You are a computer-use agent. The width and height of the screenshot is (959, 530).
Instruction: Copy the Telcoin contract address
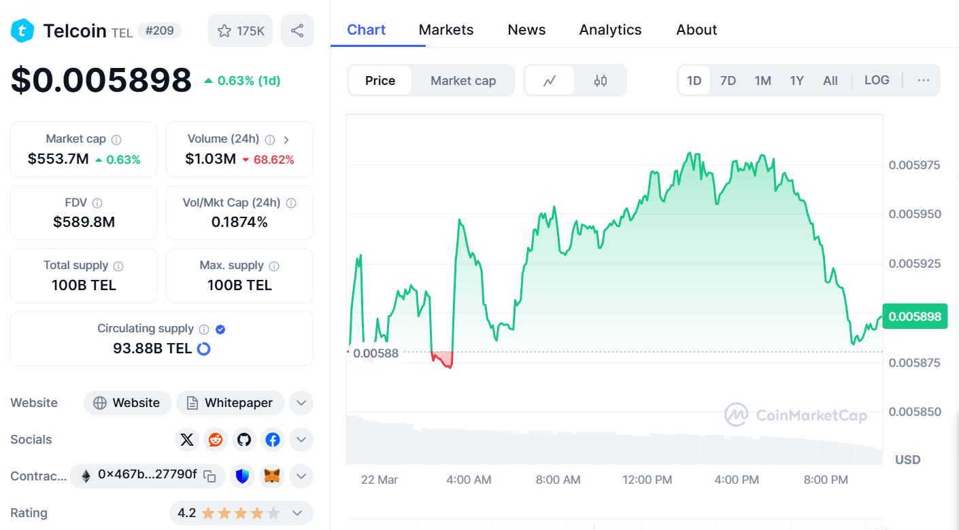click(209, 476)
